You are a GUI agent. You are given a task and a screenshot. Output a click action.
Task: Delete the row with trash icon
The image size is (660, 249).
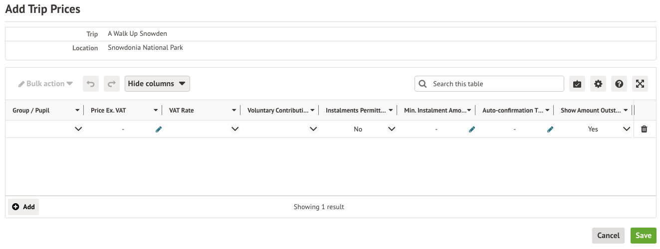(x=644, y=129)
